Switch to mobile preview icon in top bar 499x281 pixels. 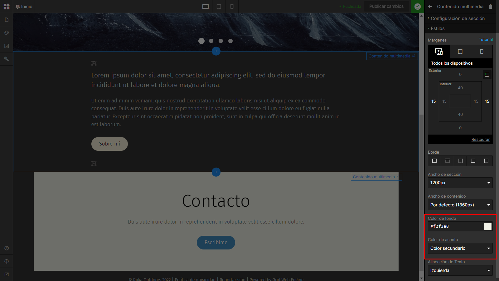pos(232,7)
